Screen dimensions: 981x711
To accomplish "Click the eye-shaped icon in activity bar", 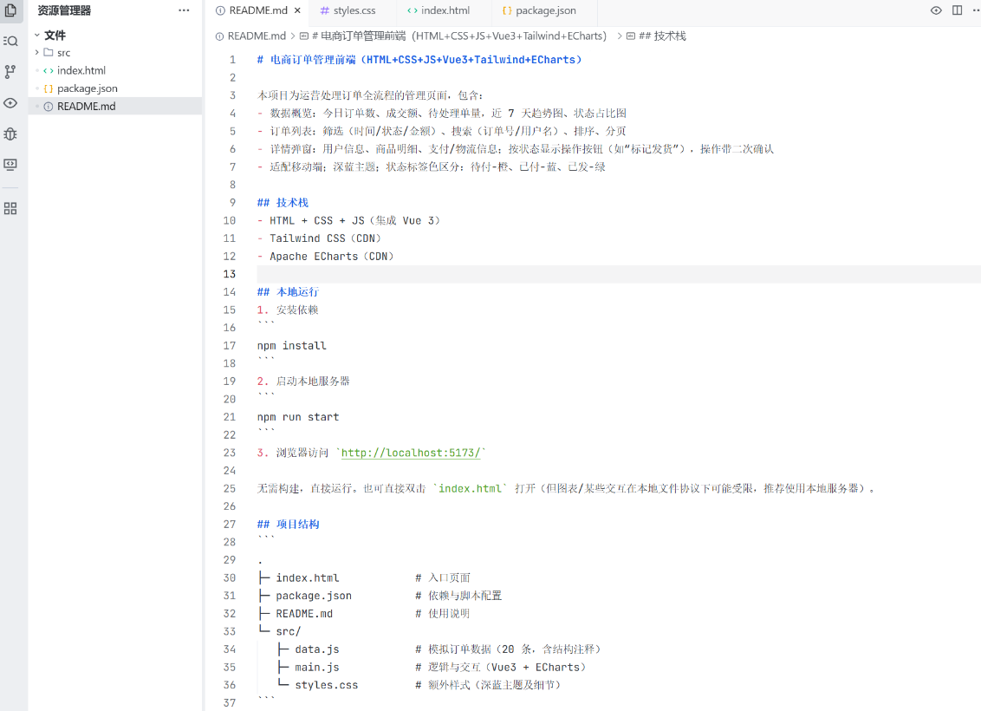I will [x=10, y=103].
